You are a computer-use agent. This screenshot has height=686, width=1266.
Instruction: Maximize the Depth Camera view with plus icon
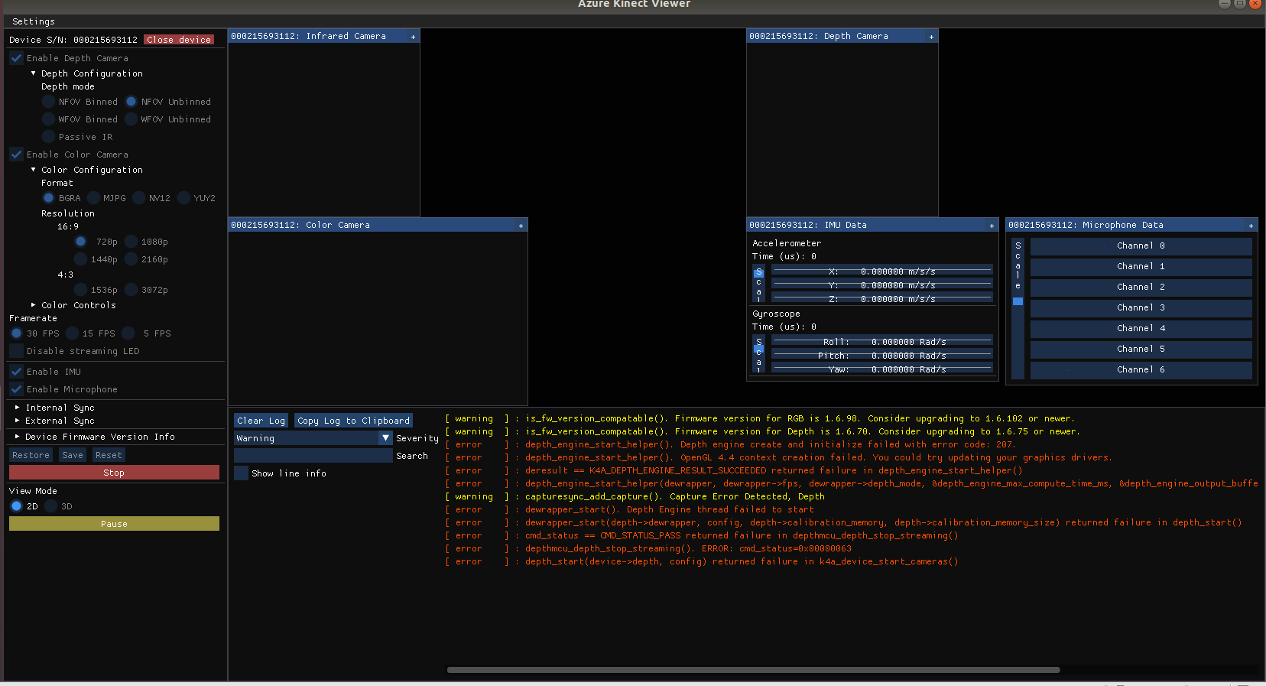[x=931, y=37]
